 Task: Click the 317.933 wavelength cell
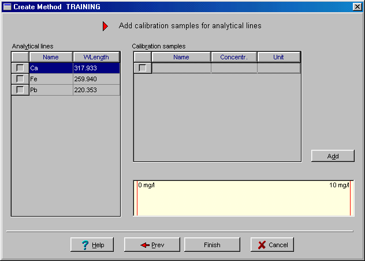pyautogui.click(x=96, y=68)
